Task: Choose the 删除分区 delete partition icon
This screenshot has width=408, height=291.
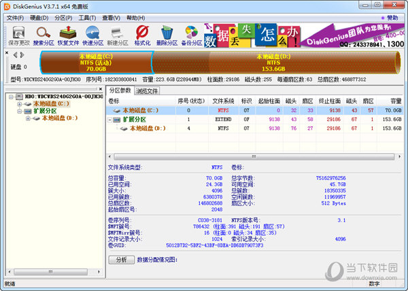Action: (x=167, y=36)
